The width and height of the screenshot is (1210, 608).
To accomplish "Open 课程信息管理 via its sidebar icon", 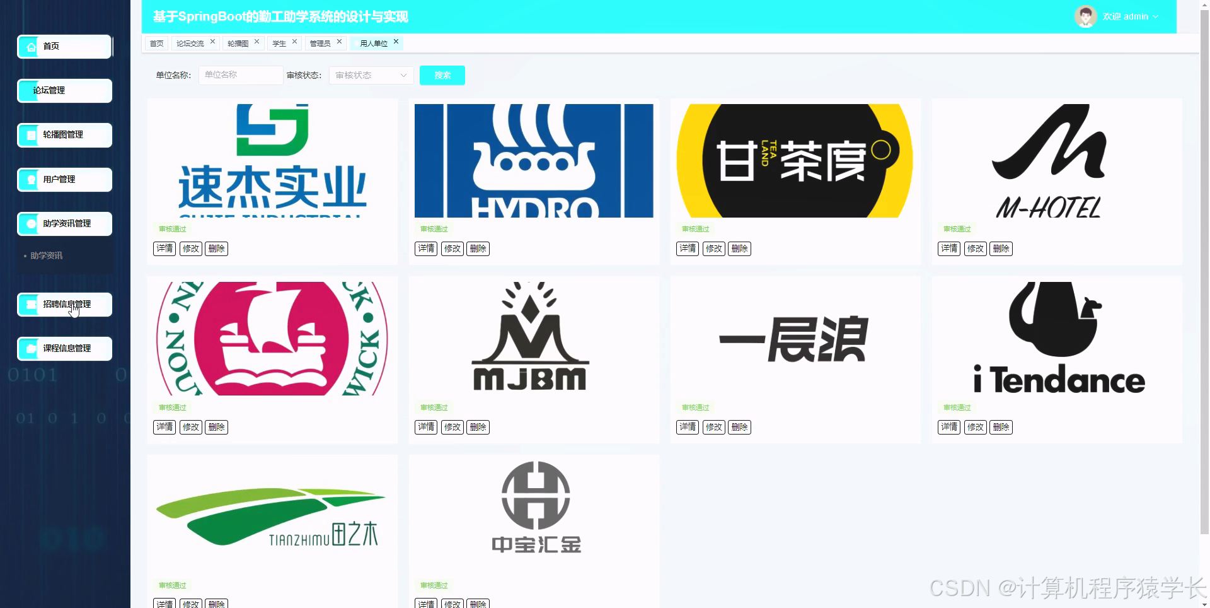I will click(30, 349).
